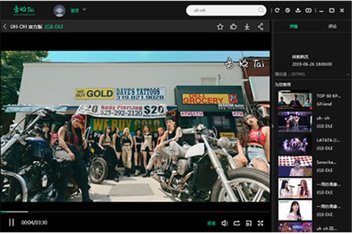Click the search magnifier icon
This screenshot has height=234, width=352.
tap(260, 10)
